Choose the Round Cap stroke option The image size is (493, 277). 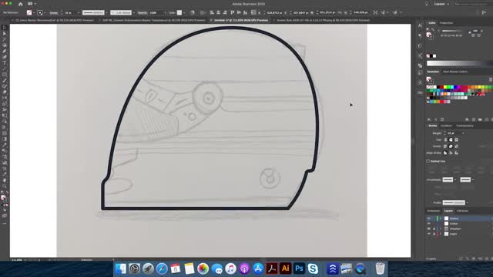pos(451,140)
